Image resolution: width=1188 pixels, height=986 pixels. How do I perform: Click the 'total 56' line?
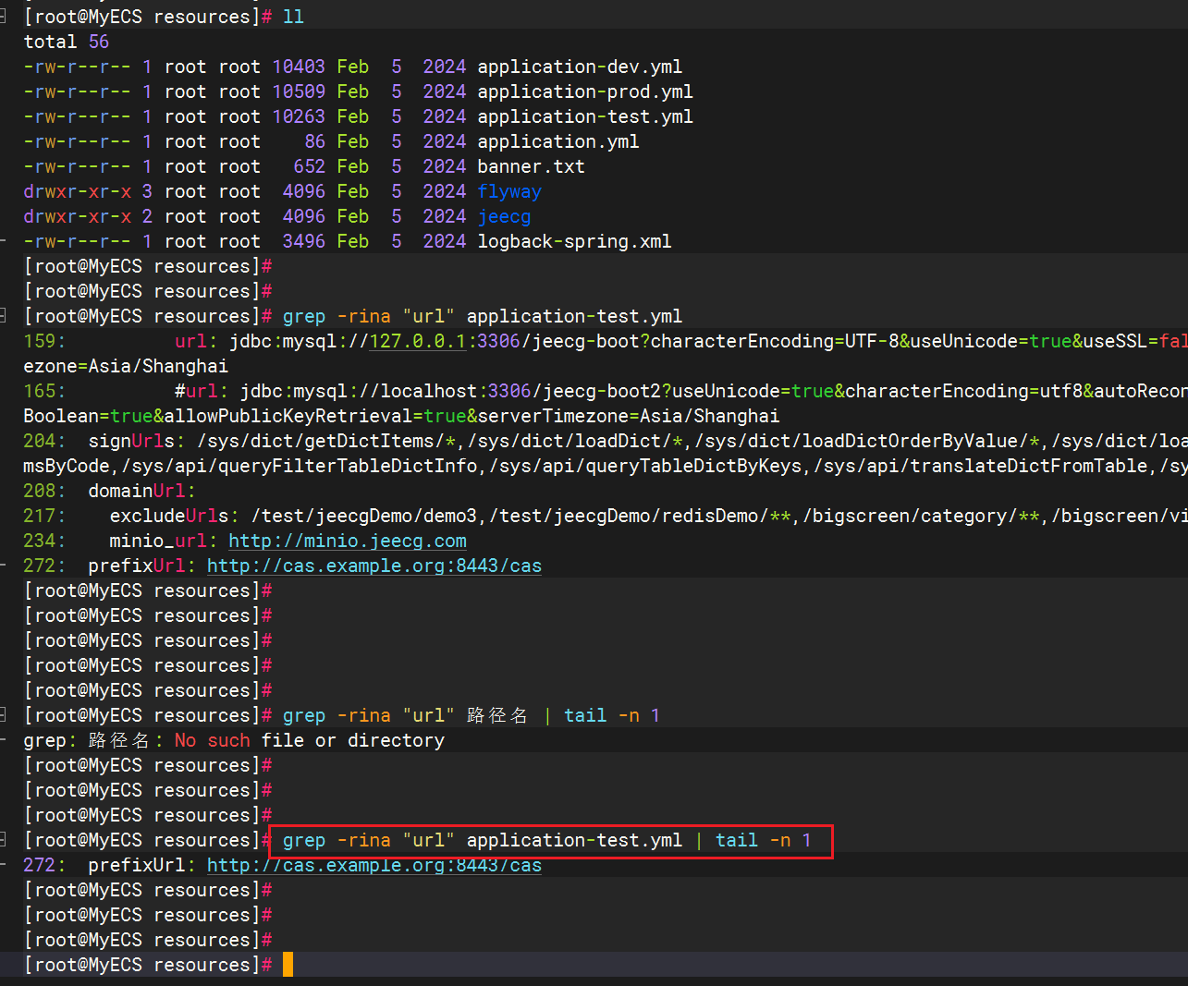tap(67, 42)
